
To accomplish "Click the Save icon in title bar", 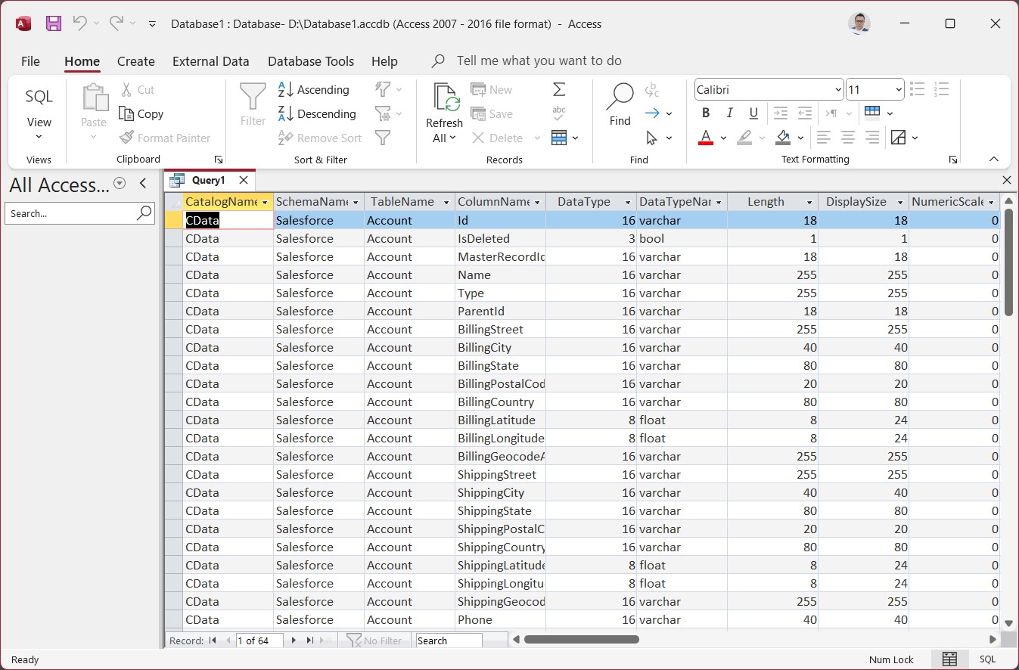I will point(54,23).
